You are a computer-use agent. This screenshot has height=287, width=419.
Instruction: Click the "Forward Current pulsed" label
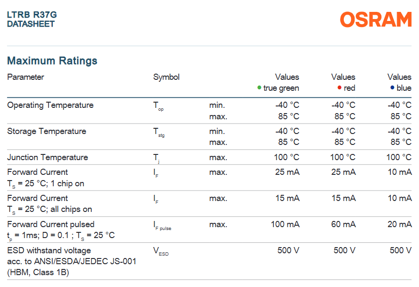coord(51,224)
